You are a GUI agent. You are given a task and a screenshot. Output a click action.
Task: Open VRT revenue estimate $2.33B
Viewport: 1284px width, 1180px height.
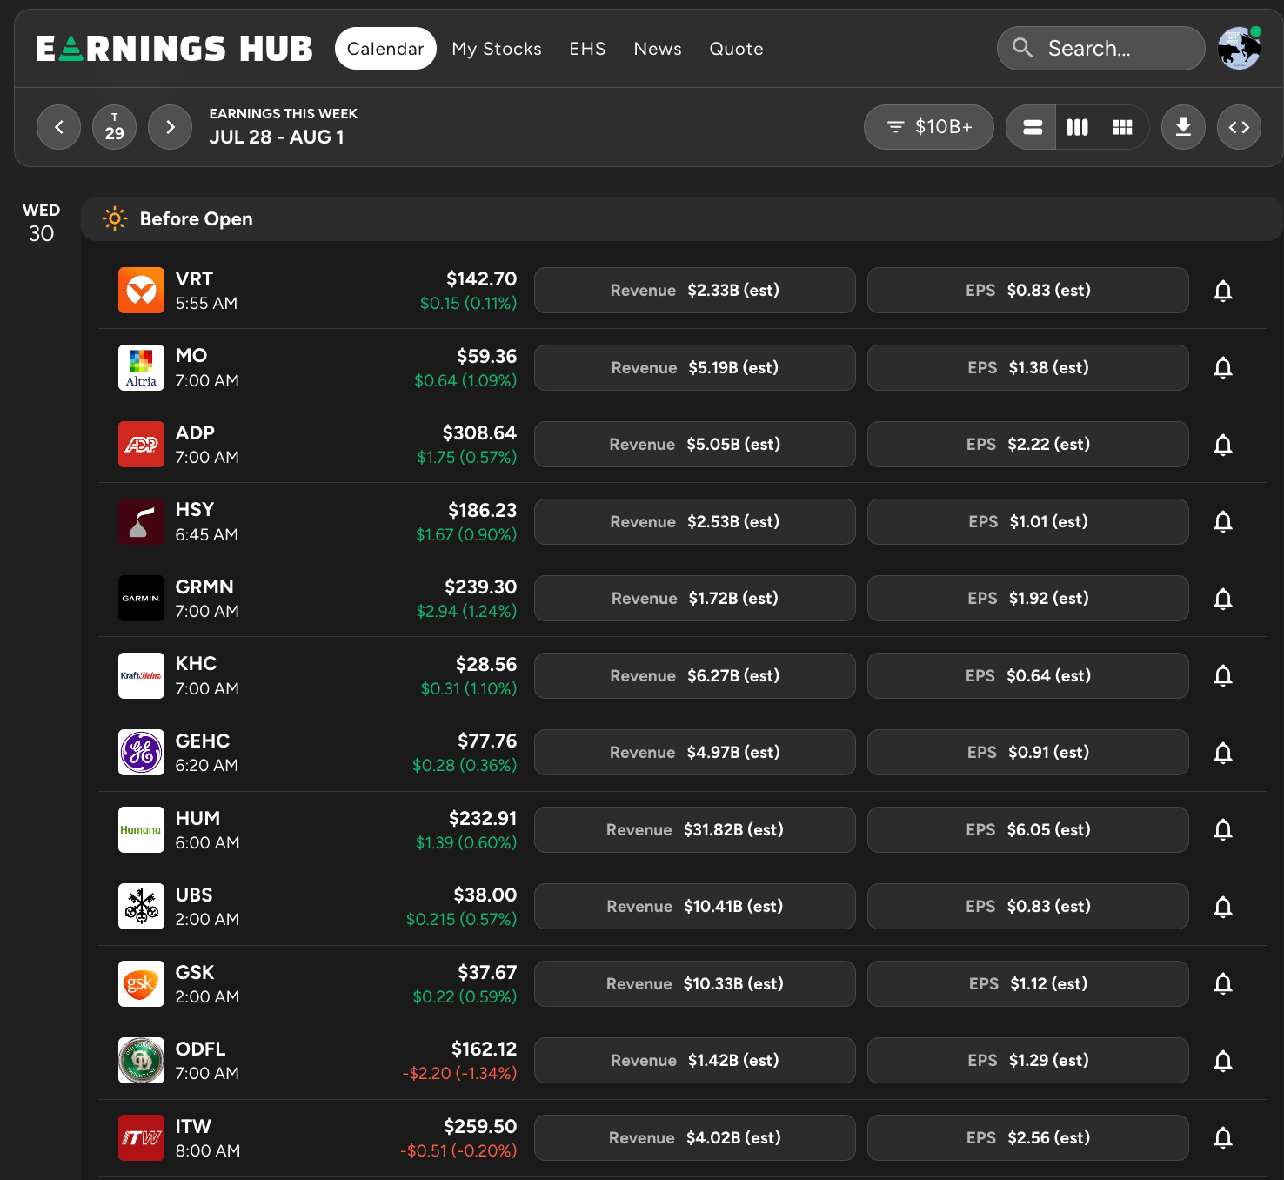(695, 290)
